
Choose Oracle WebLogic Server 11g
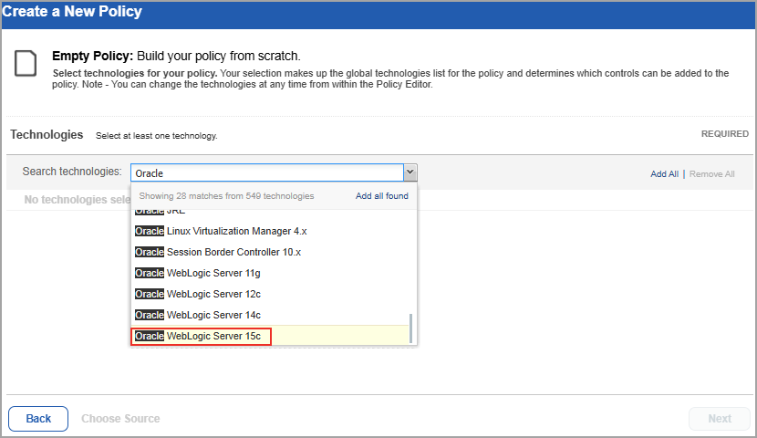[x=271, y=274]
